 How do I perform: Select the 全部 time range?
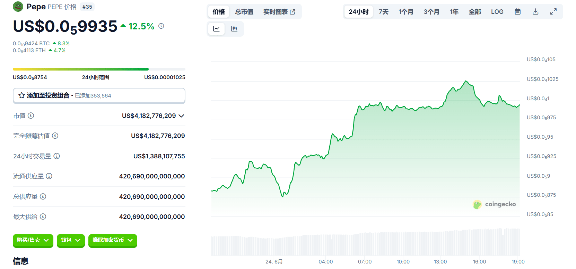pos(475,12)
